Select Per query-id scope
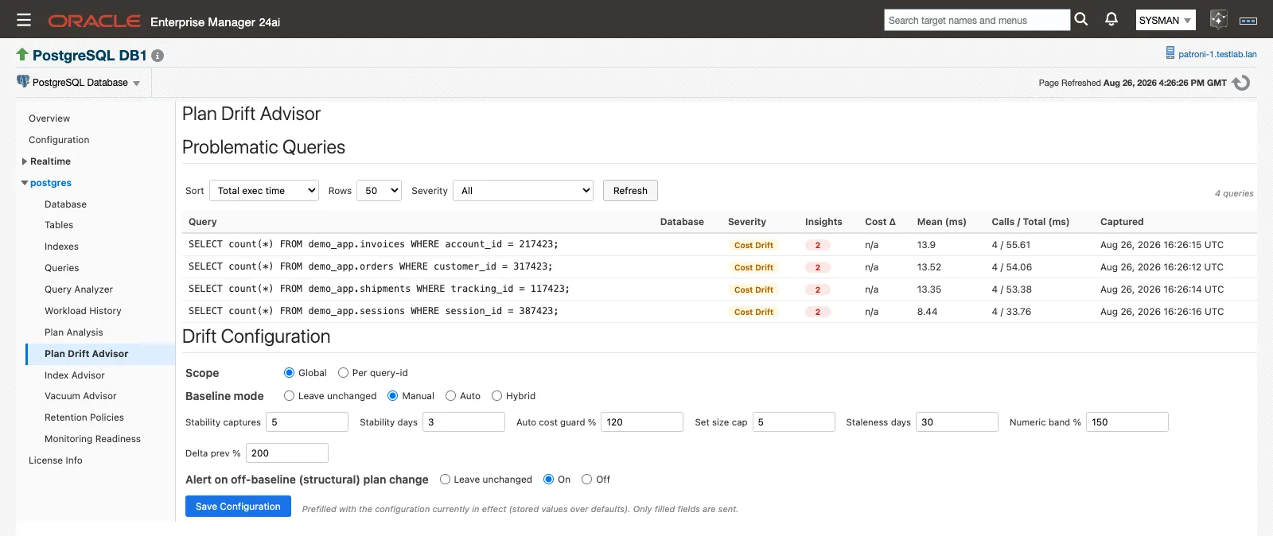Image resolution: width=1273 pixels, height=536 pixels. 344,373
